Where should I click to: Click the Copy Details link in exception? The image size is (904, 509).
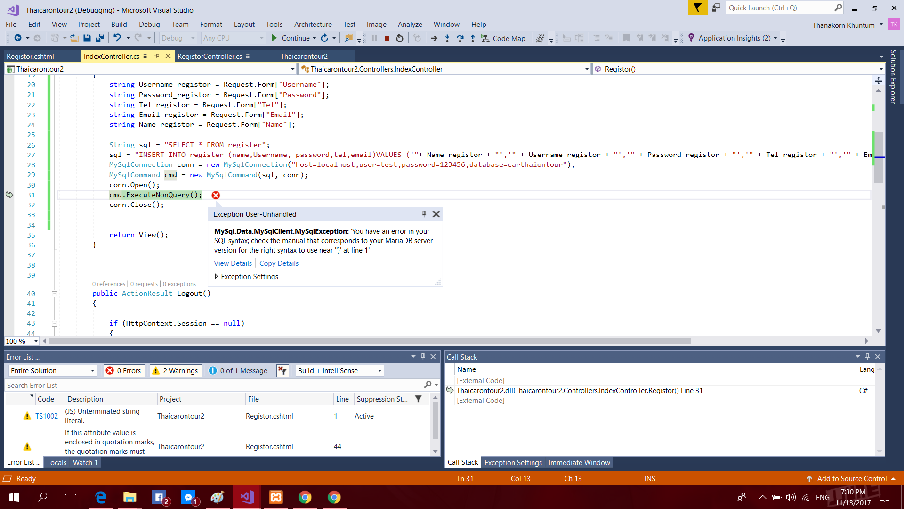coord(278,263)
